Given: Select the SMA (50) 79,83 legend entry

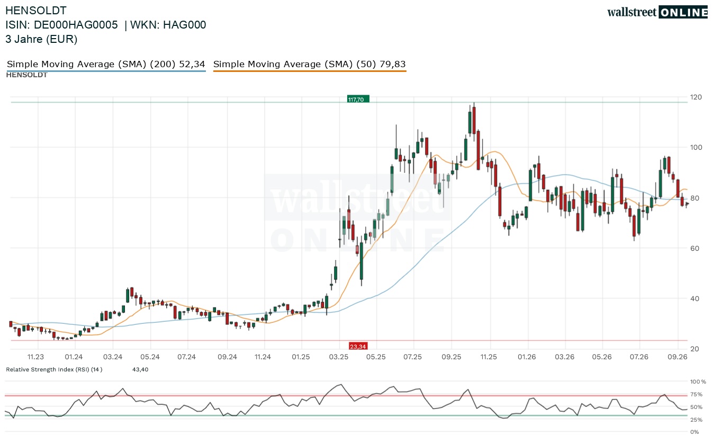Looking at the screenshot, I should [310, 64].
